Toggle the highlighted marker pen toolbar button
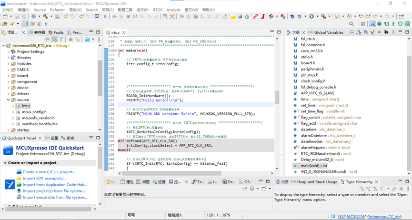412x220 pixels. coord(26,24)
